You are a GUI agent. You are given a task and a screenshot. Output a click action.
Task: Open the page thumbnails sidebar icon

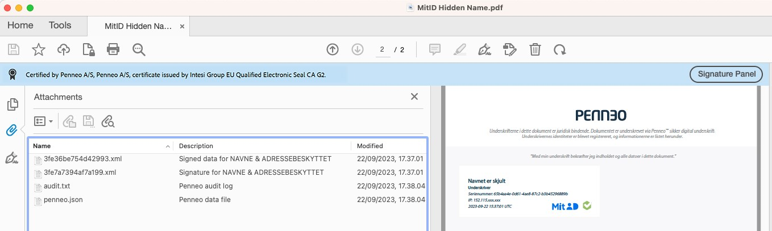12,104
